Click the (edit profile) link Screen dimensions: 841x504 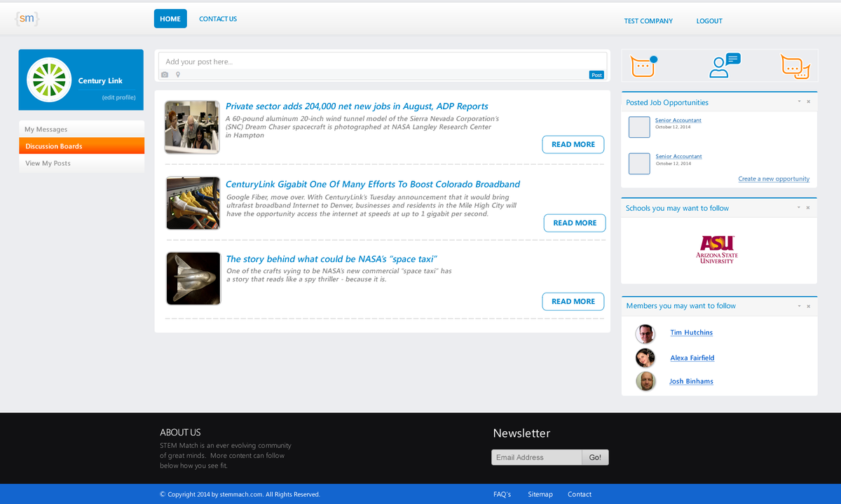(x=118, y=97)
